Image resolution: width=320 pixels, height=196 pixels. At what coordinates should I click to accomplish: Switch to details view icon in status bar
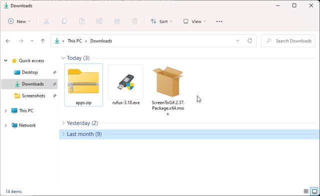pos(306,191)
